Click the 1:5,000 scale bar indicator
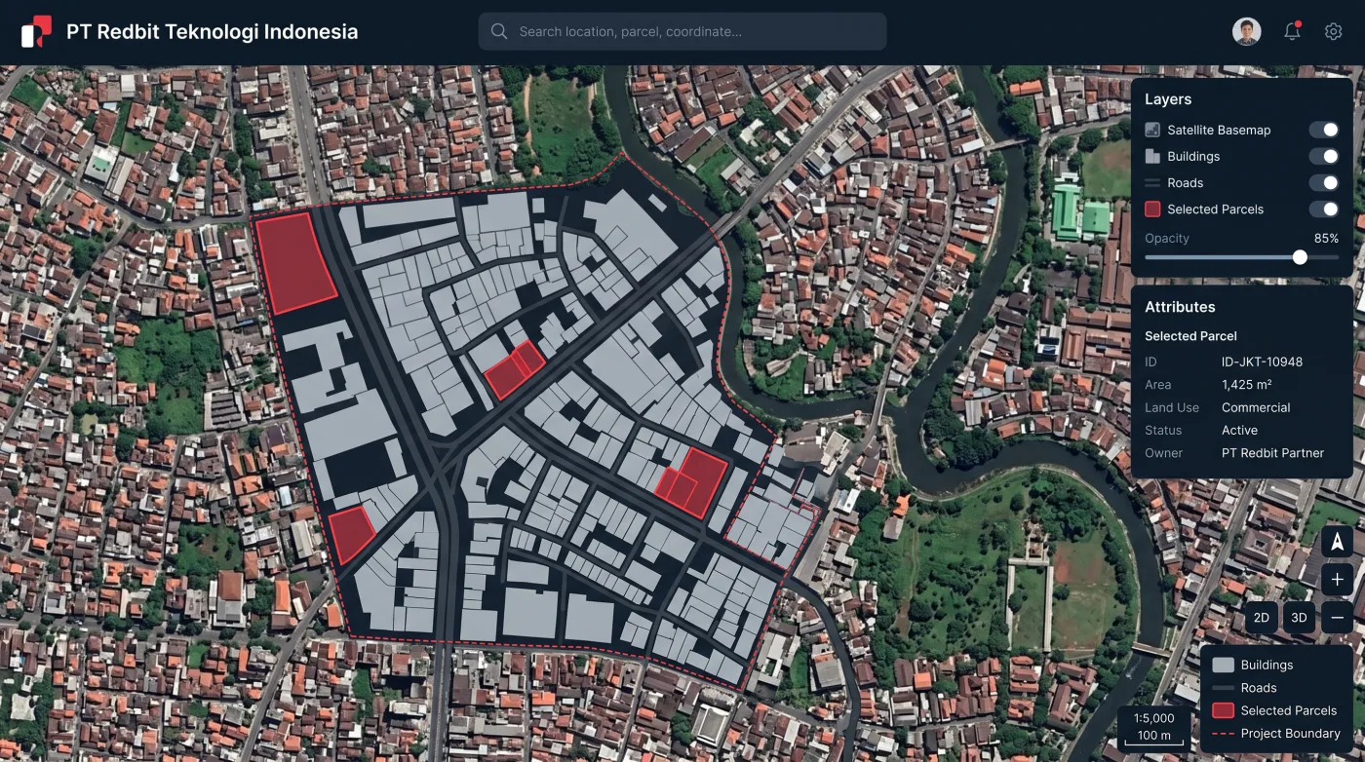This screenshot has height=762, width=1365. [1153, 727]
